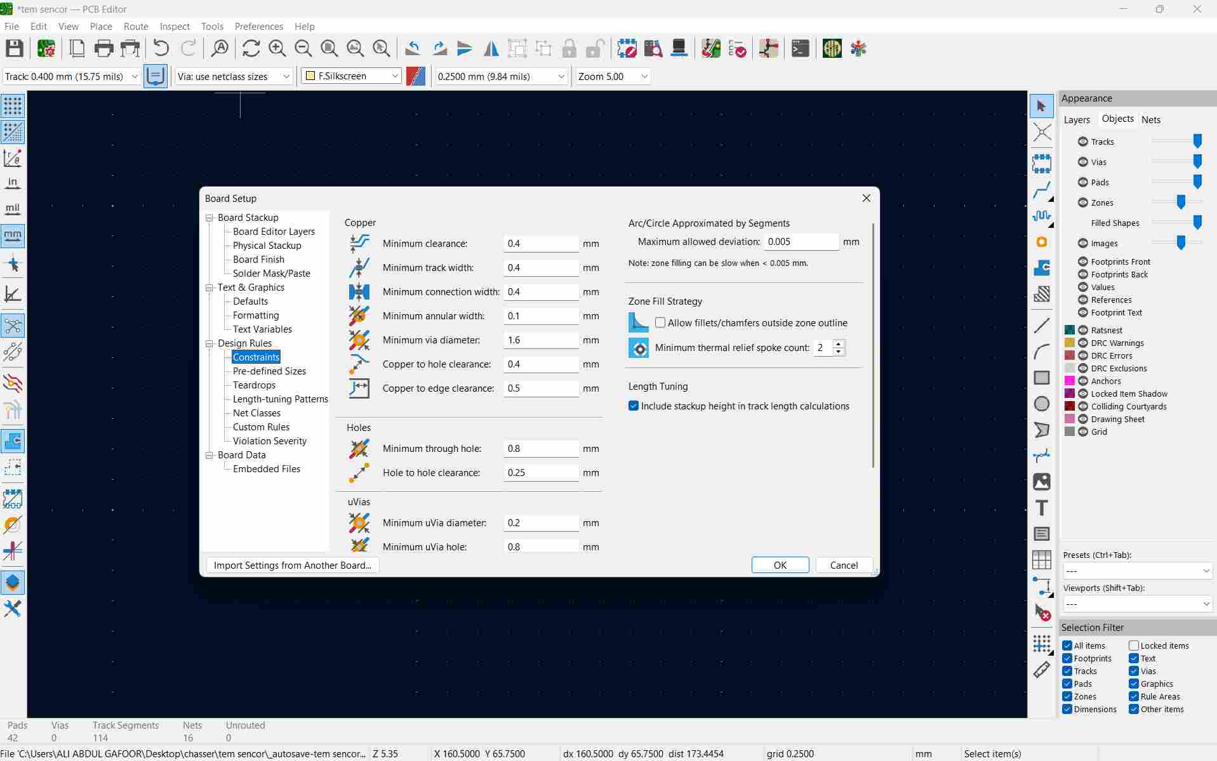This screenshot has height=761, width=1217.
Task: Open the Print icon in the toolbar
Action: click(103, 48)
